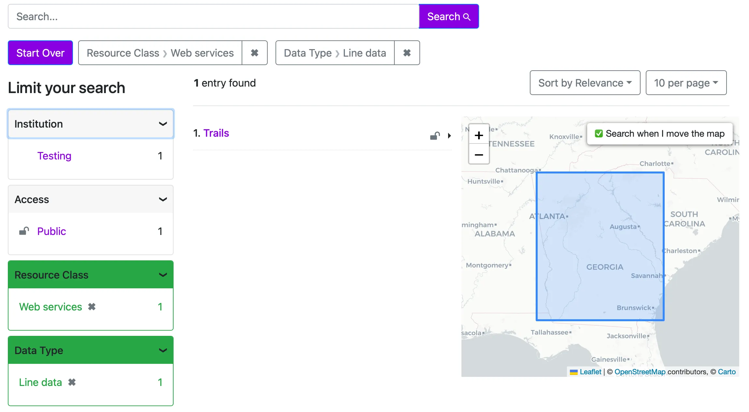
Task: Remove Web services facet with X icon
Action: pos(92,307)
